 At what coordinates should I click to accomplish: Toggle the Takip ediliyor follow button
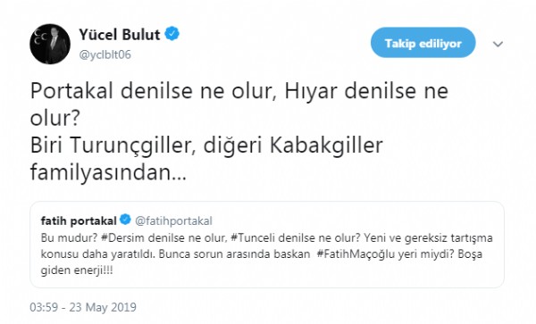[423, 43]
